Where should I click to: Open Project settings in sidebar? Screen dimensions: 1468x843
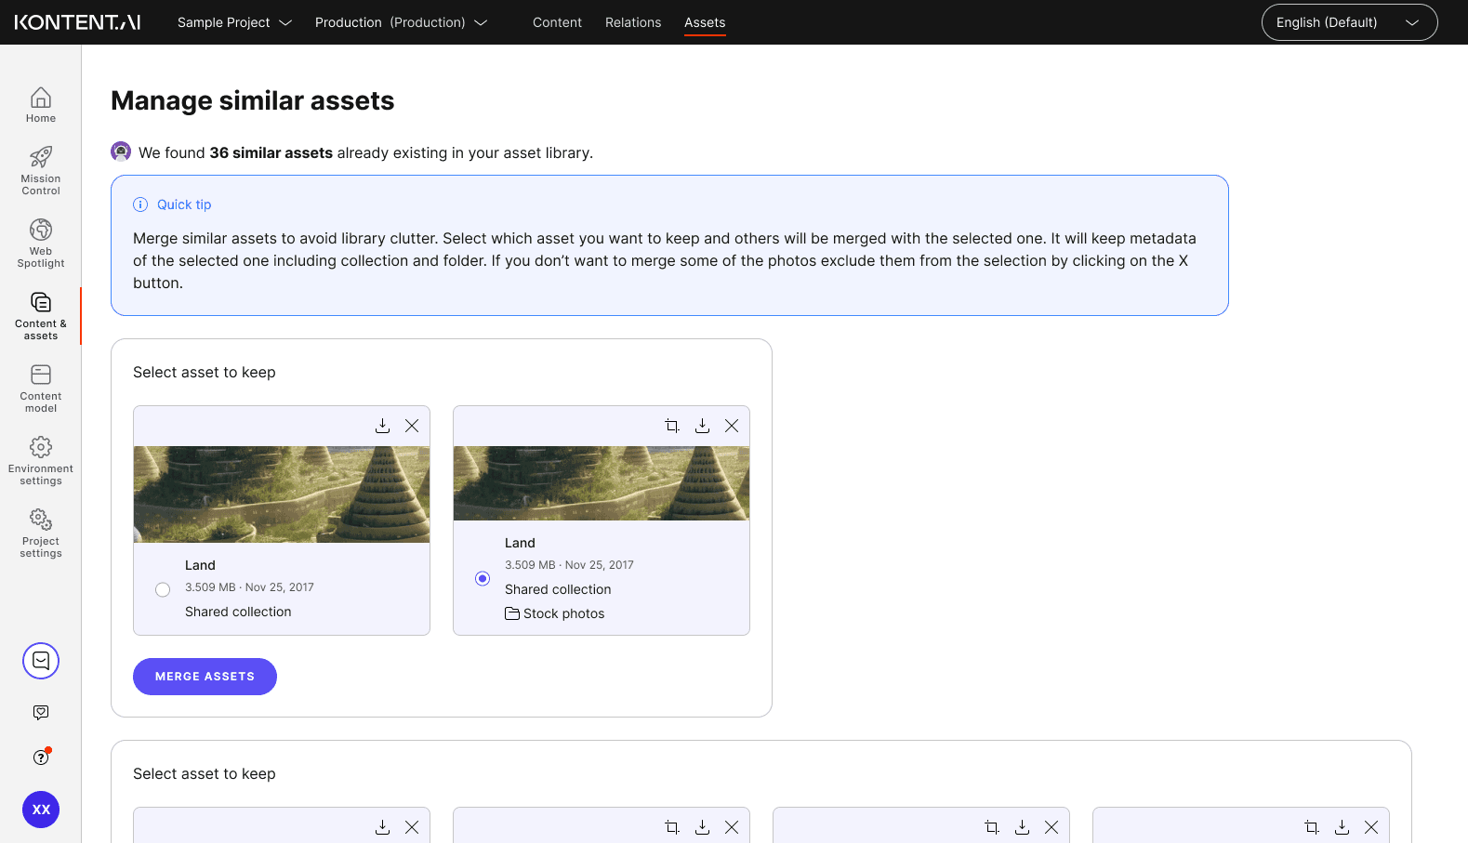pyautogui.click(x=41, y=533)
